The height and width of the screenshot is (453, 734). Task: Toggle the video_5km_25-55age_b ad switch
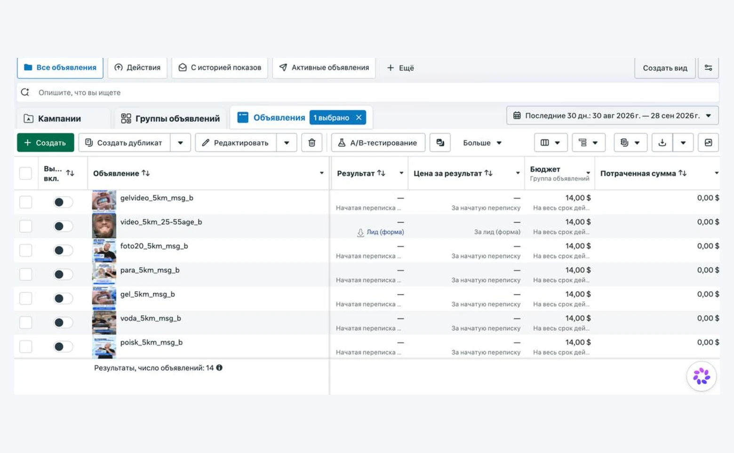63,226
